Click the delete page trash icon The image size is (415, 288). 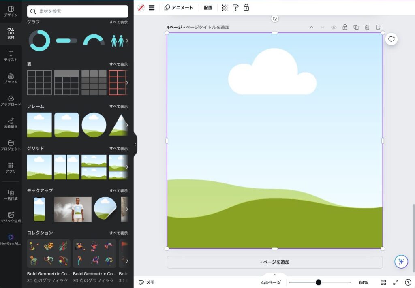367,27
